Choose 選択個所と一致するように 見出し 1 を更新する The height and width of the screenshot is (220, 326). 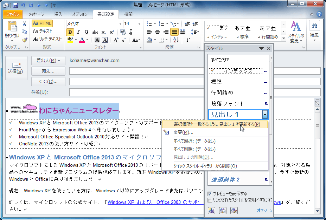[x=215, y=124]
